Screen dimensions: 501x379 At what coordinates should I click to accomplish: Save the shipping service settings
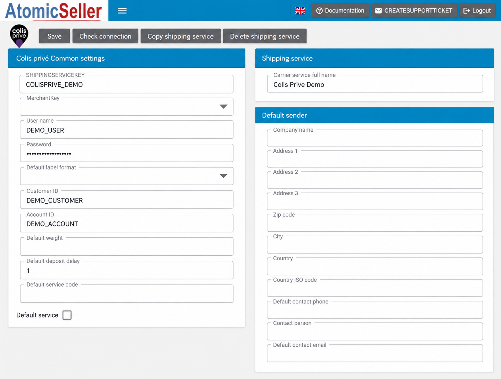55,36
